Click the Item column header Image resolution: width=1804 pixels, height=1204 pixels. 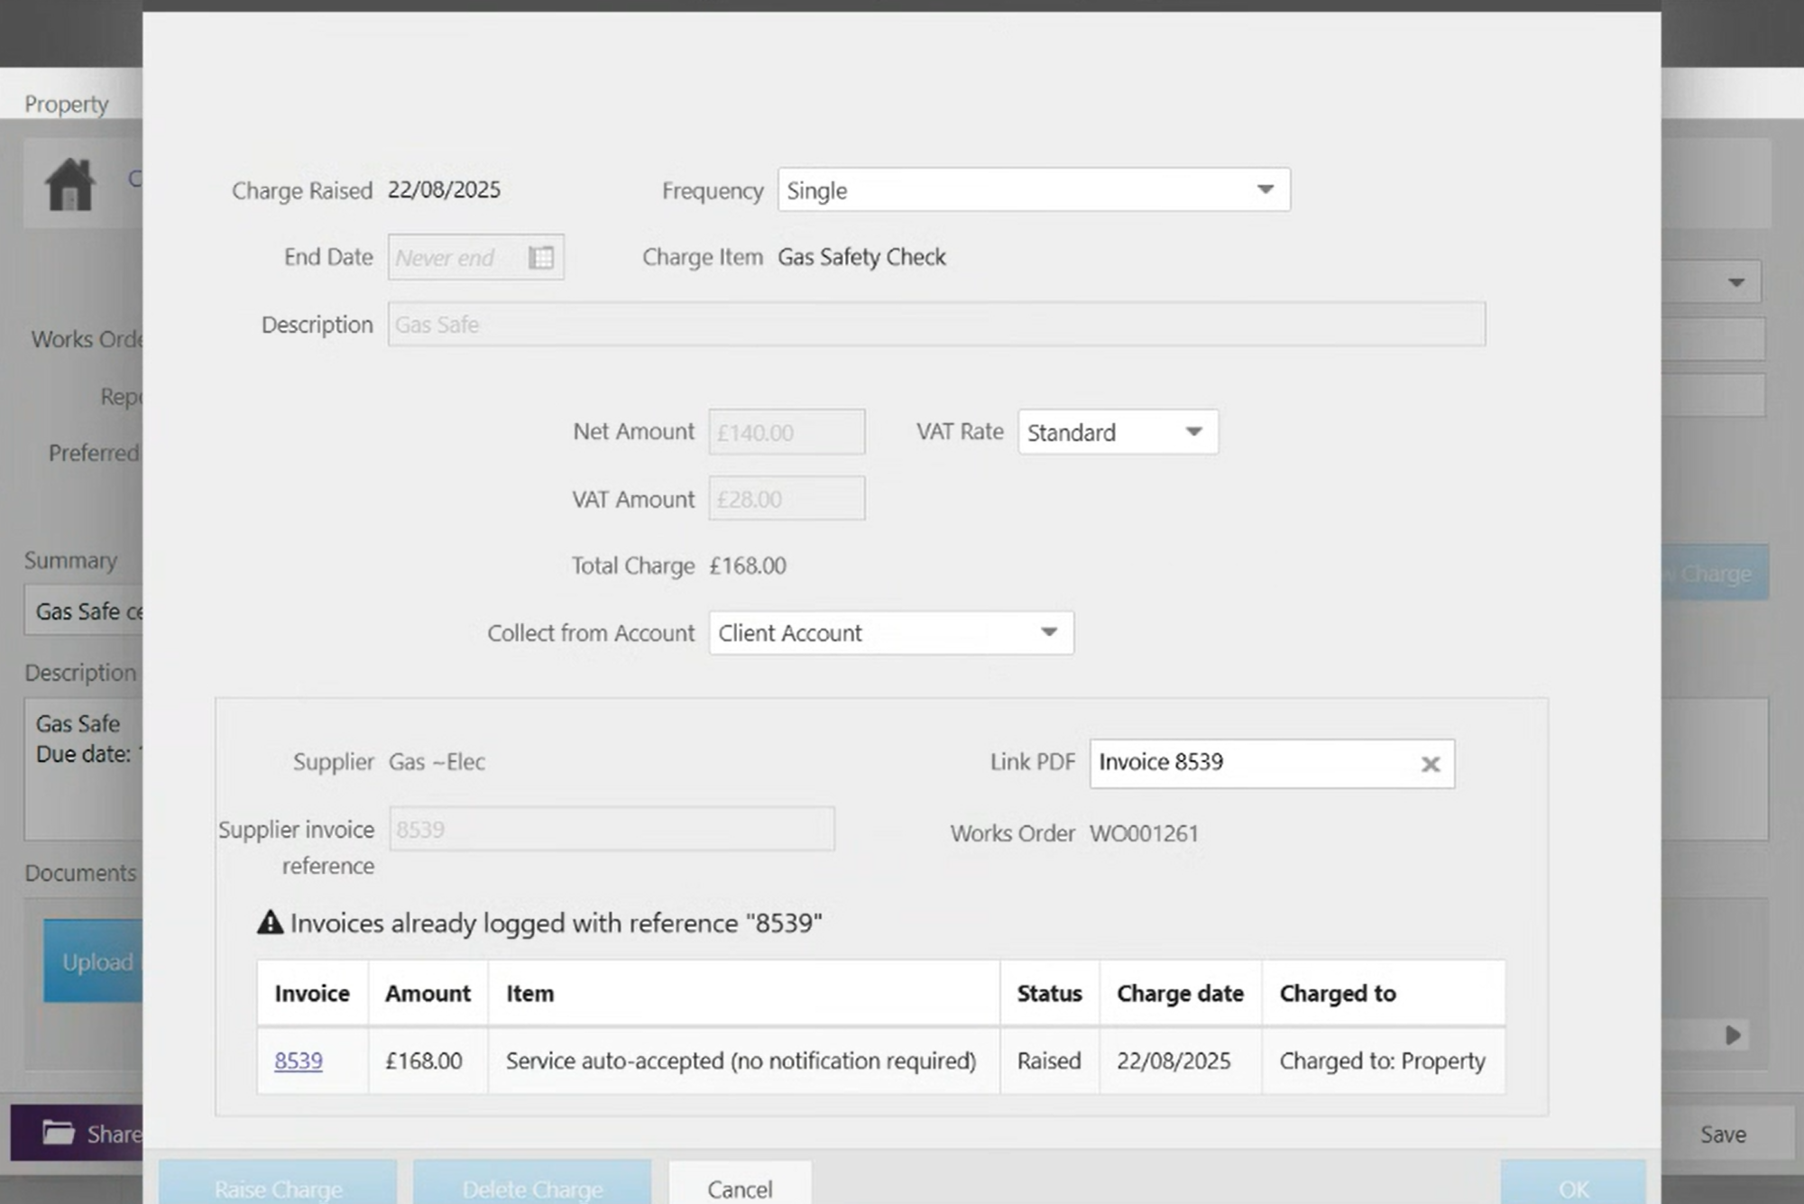coord(744,993)
